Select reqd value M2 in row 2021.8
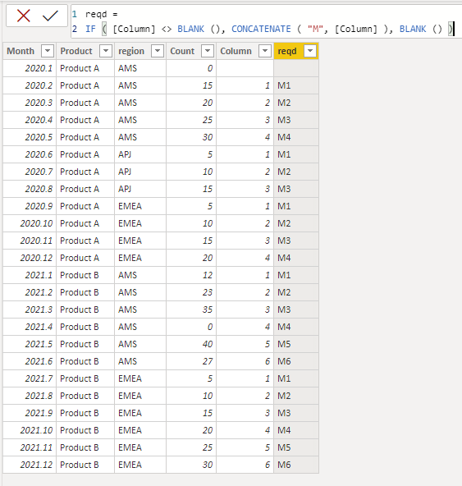 pyautogui.click(x=296, y=396)
